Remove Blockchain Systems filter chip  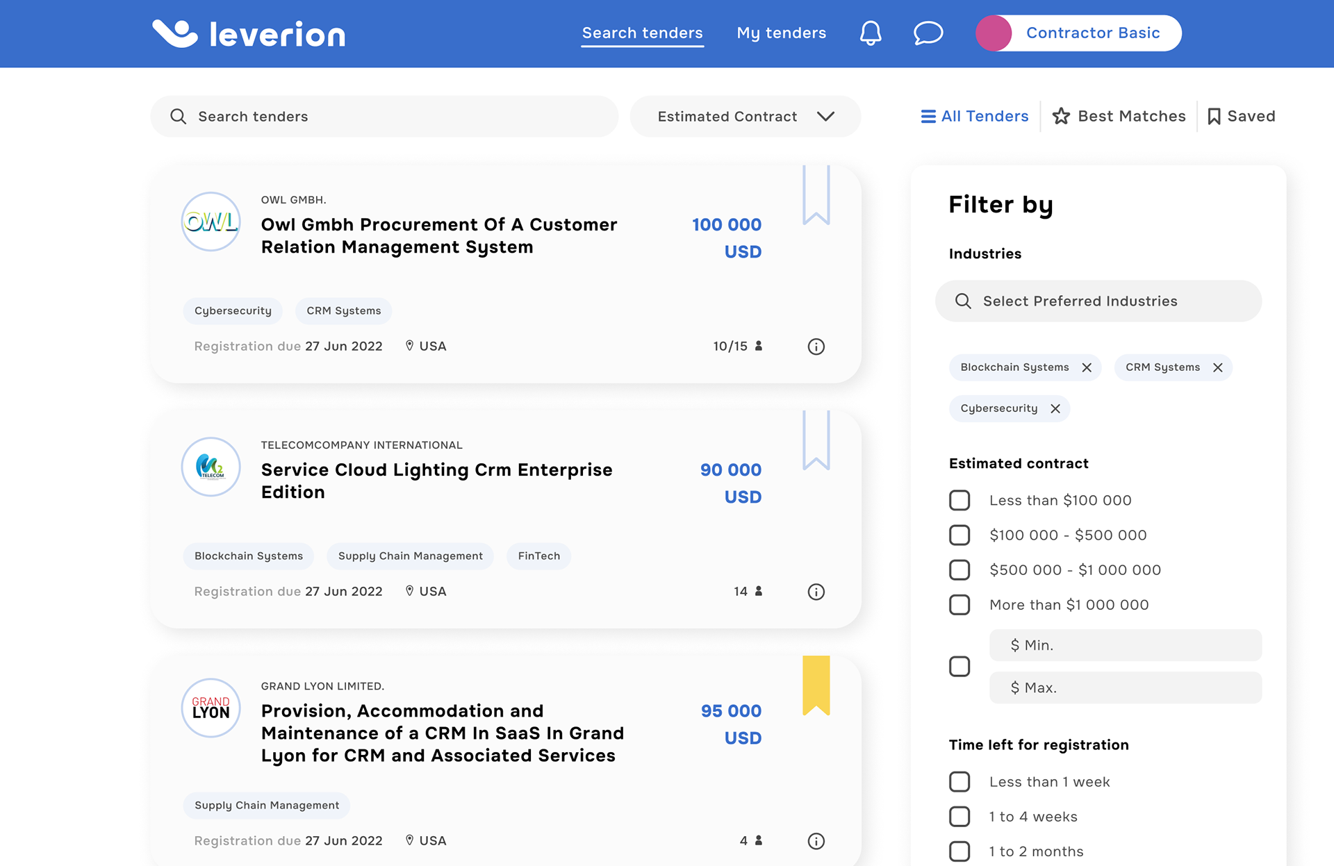tap(1087, 367)
